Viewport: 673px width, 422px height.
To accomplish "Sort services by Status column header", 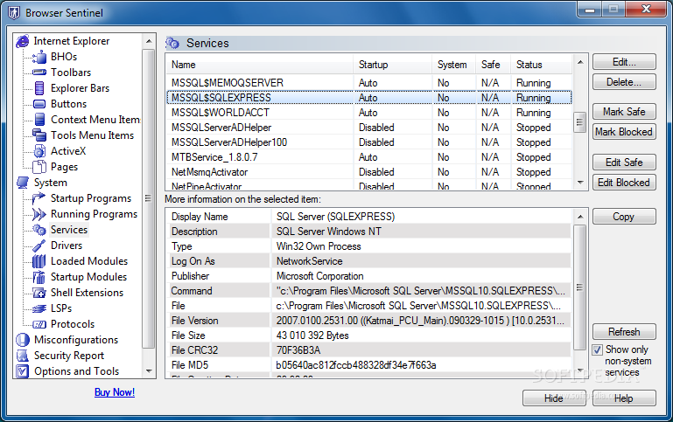I will pos(542,65).
